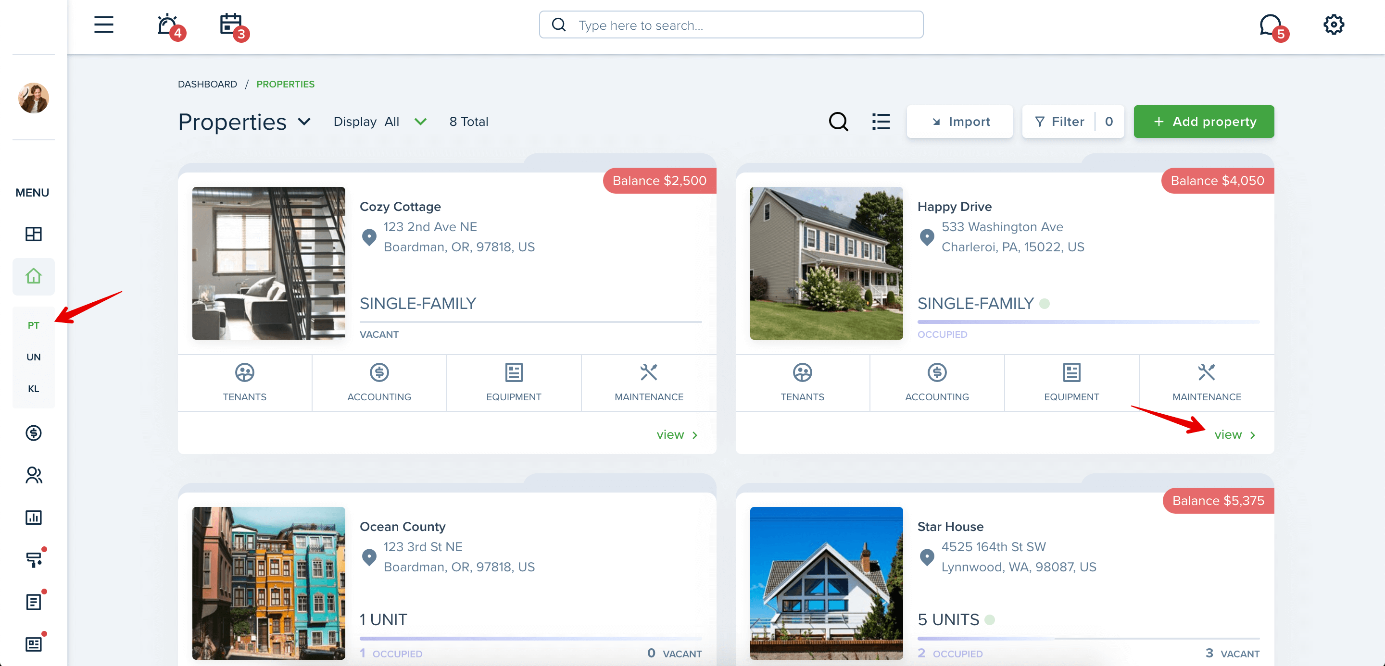Viewport: 1385px width, 666px height.
Task: Click Star House photo thumbnail
Action: [x=826, y=583]
